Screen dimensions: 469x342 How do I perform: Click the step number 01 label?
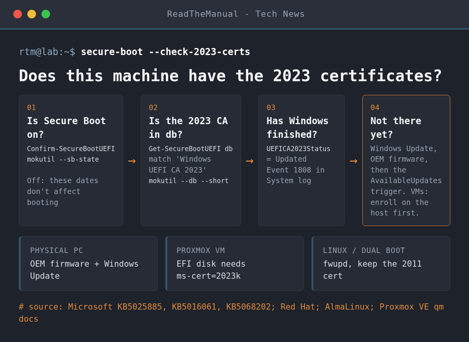pos(31,107)
